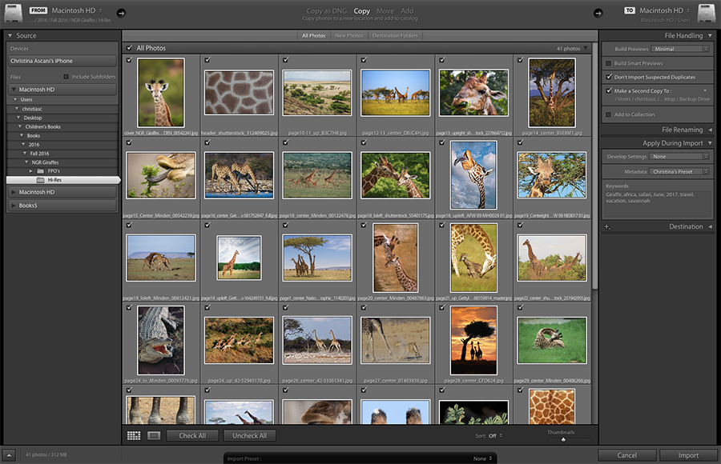
Task: Click the round arrow button beside FROM path
Action: (x=121, y=13)
